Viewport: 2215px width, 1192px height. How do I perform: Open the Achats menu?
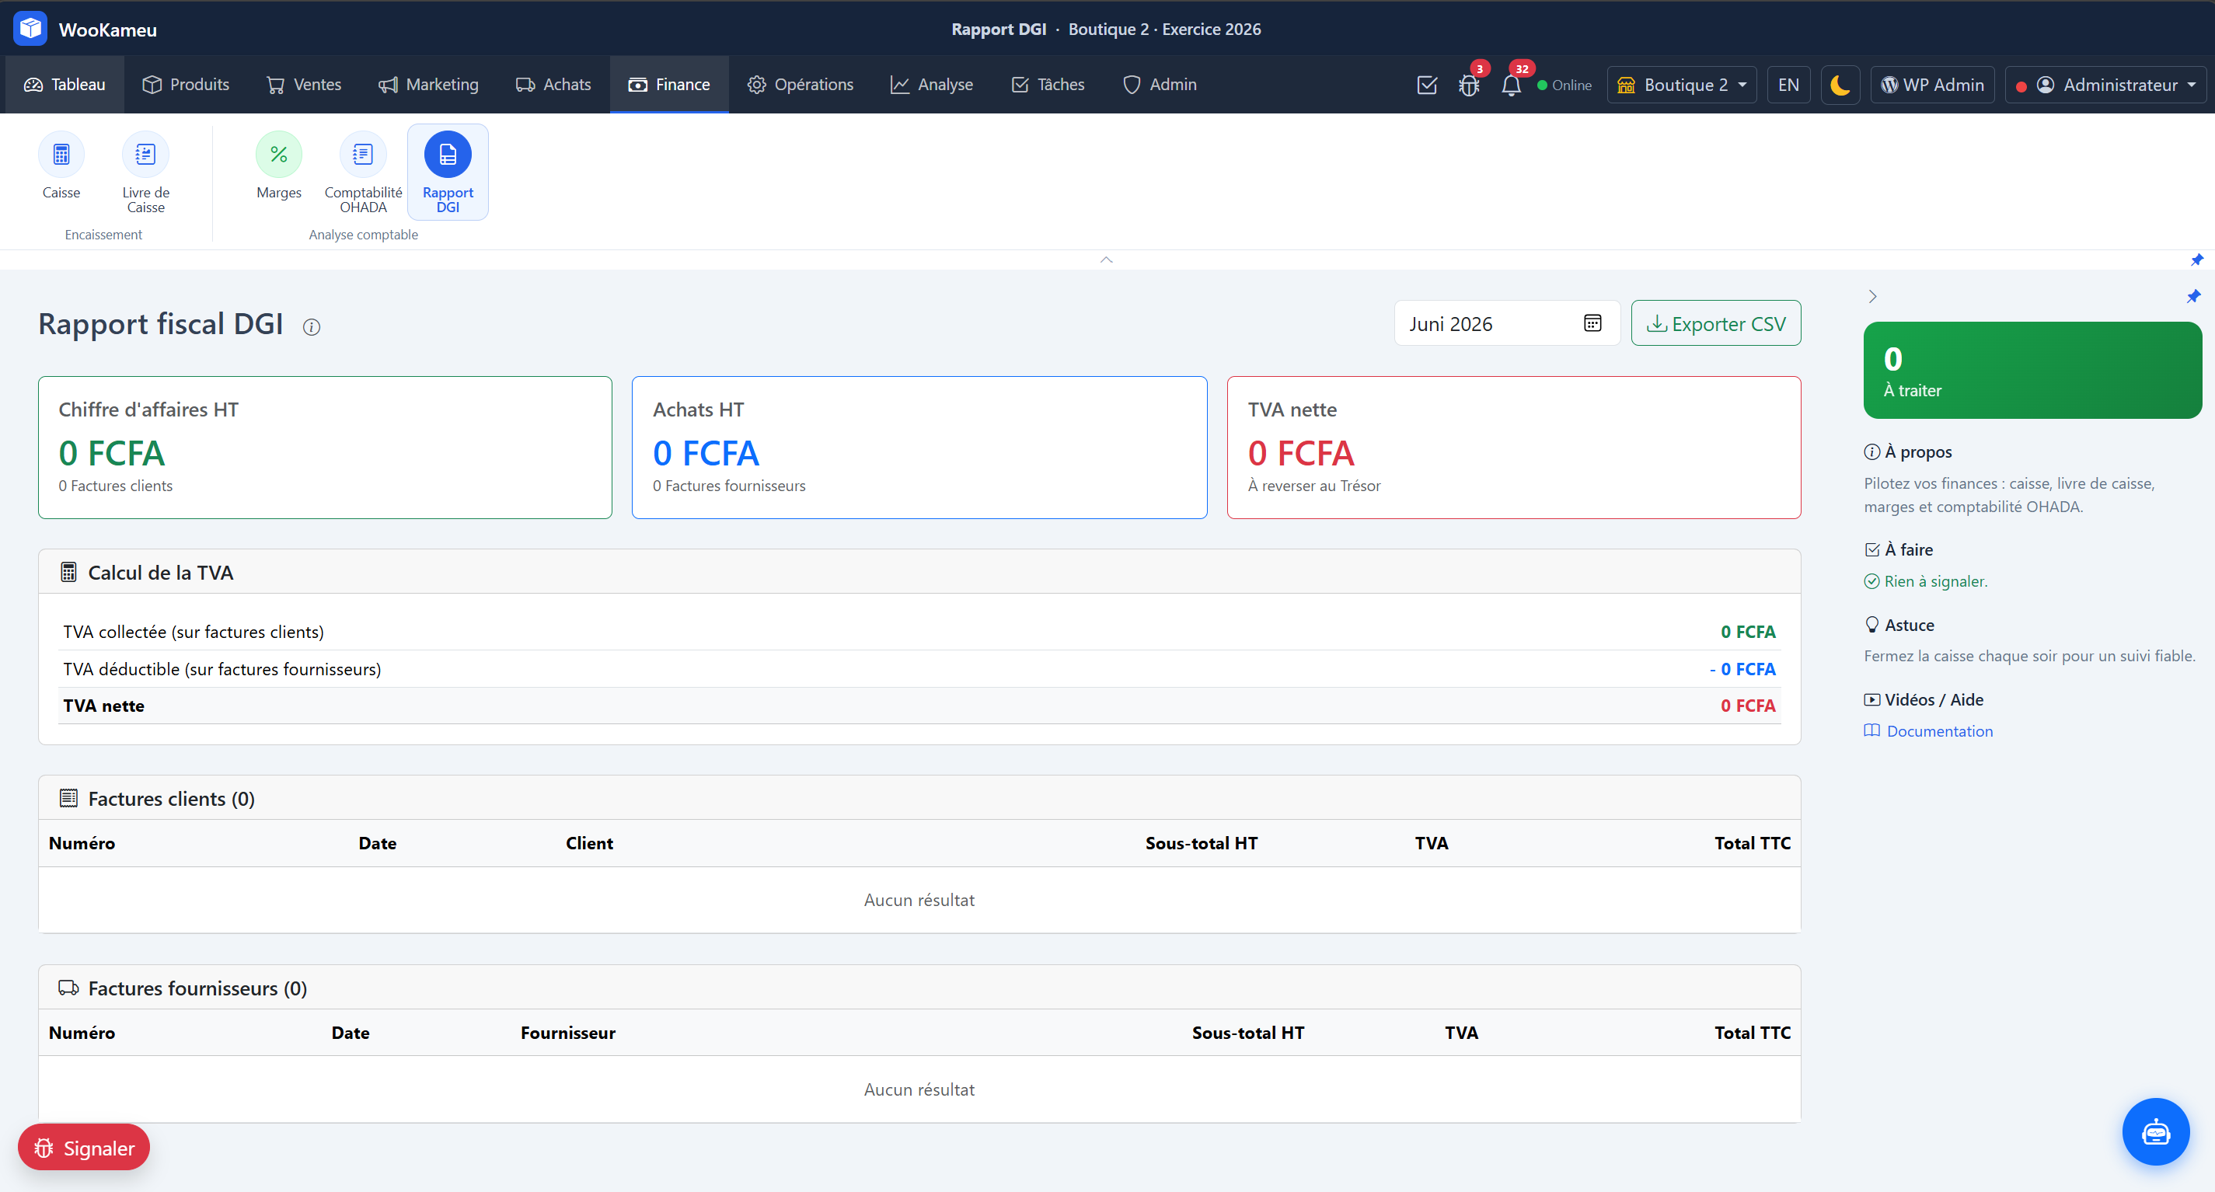553,84
